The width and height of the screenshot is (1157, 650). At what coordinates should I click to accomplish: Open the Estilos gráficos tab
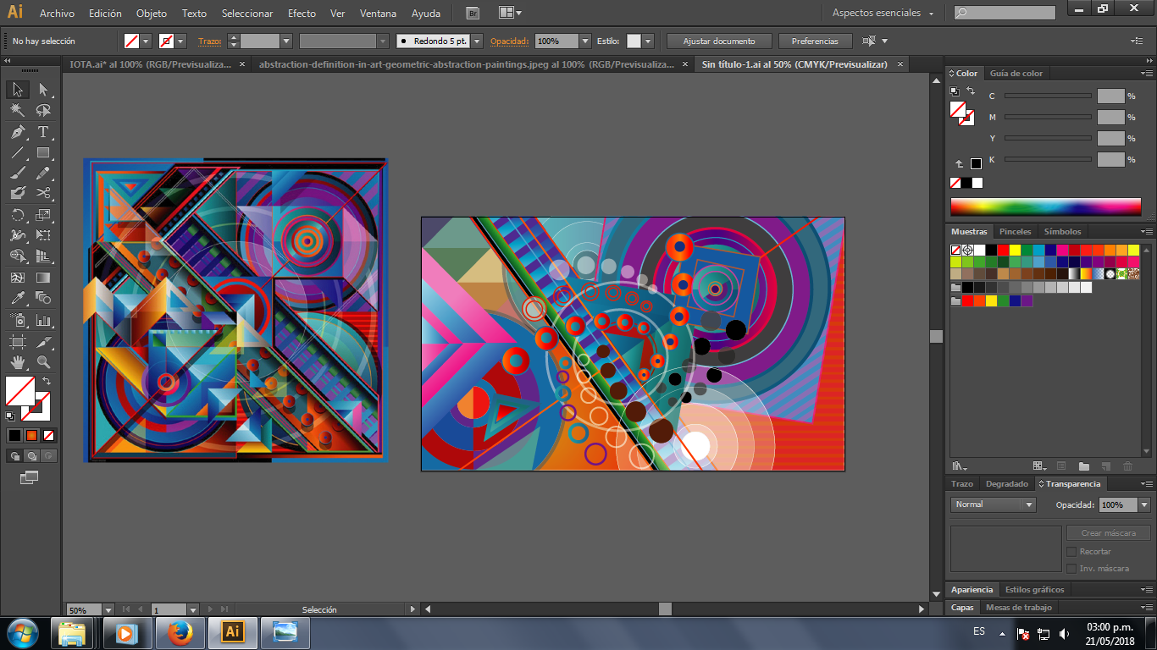point(1034,589)
